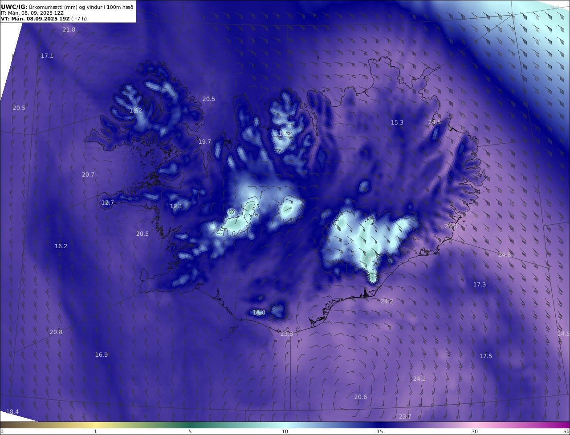Click the map value 23.8
Screen dimensions: 570x435
point(287,334)
